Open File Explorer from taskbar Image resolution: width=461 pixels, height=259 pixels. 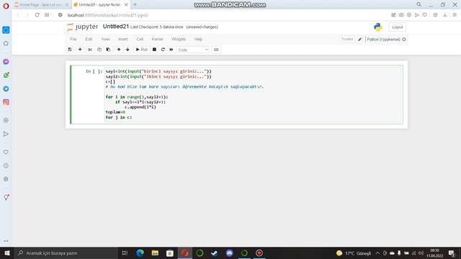(x=155, y=253)
